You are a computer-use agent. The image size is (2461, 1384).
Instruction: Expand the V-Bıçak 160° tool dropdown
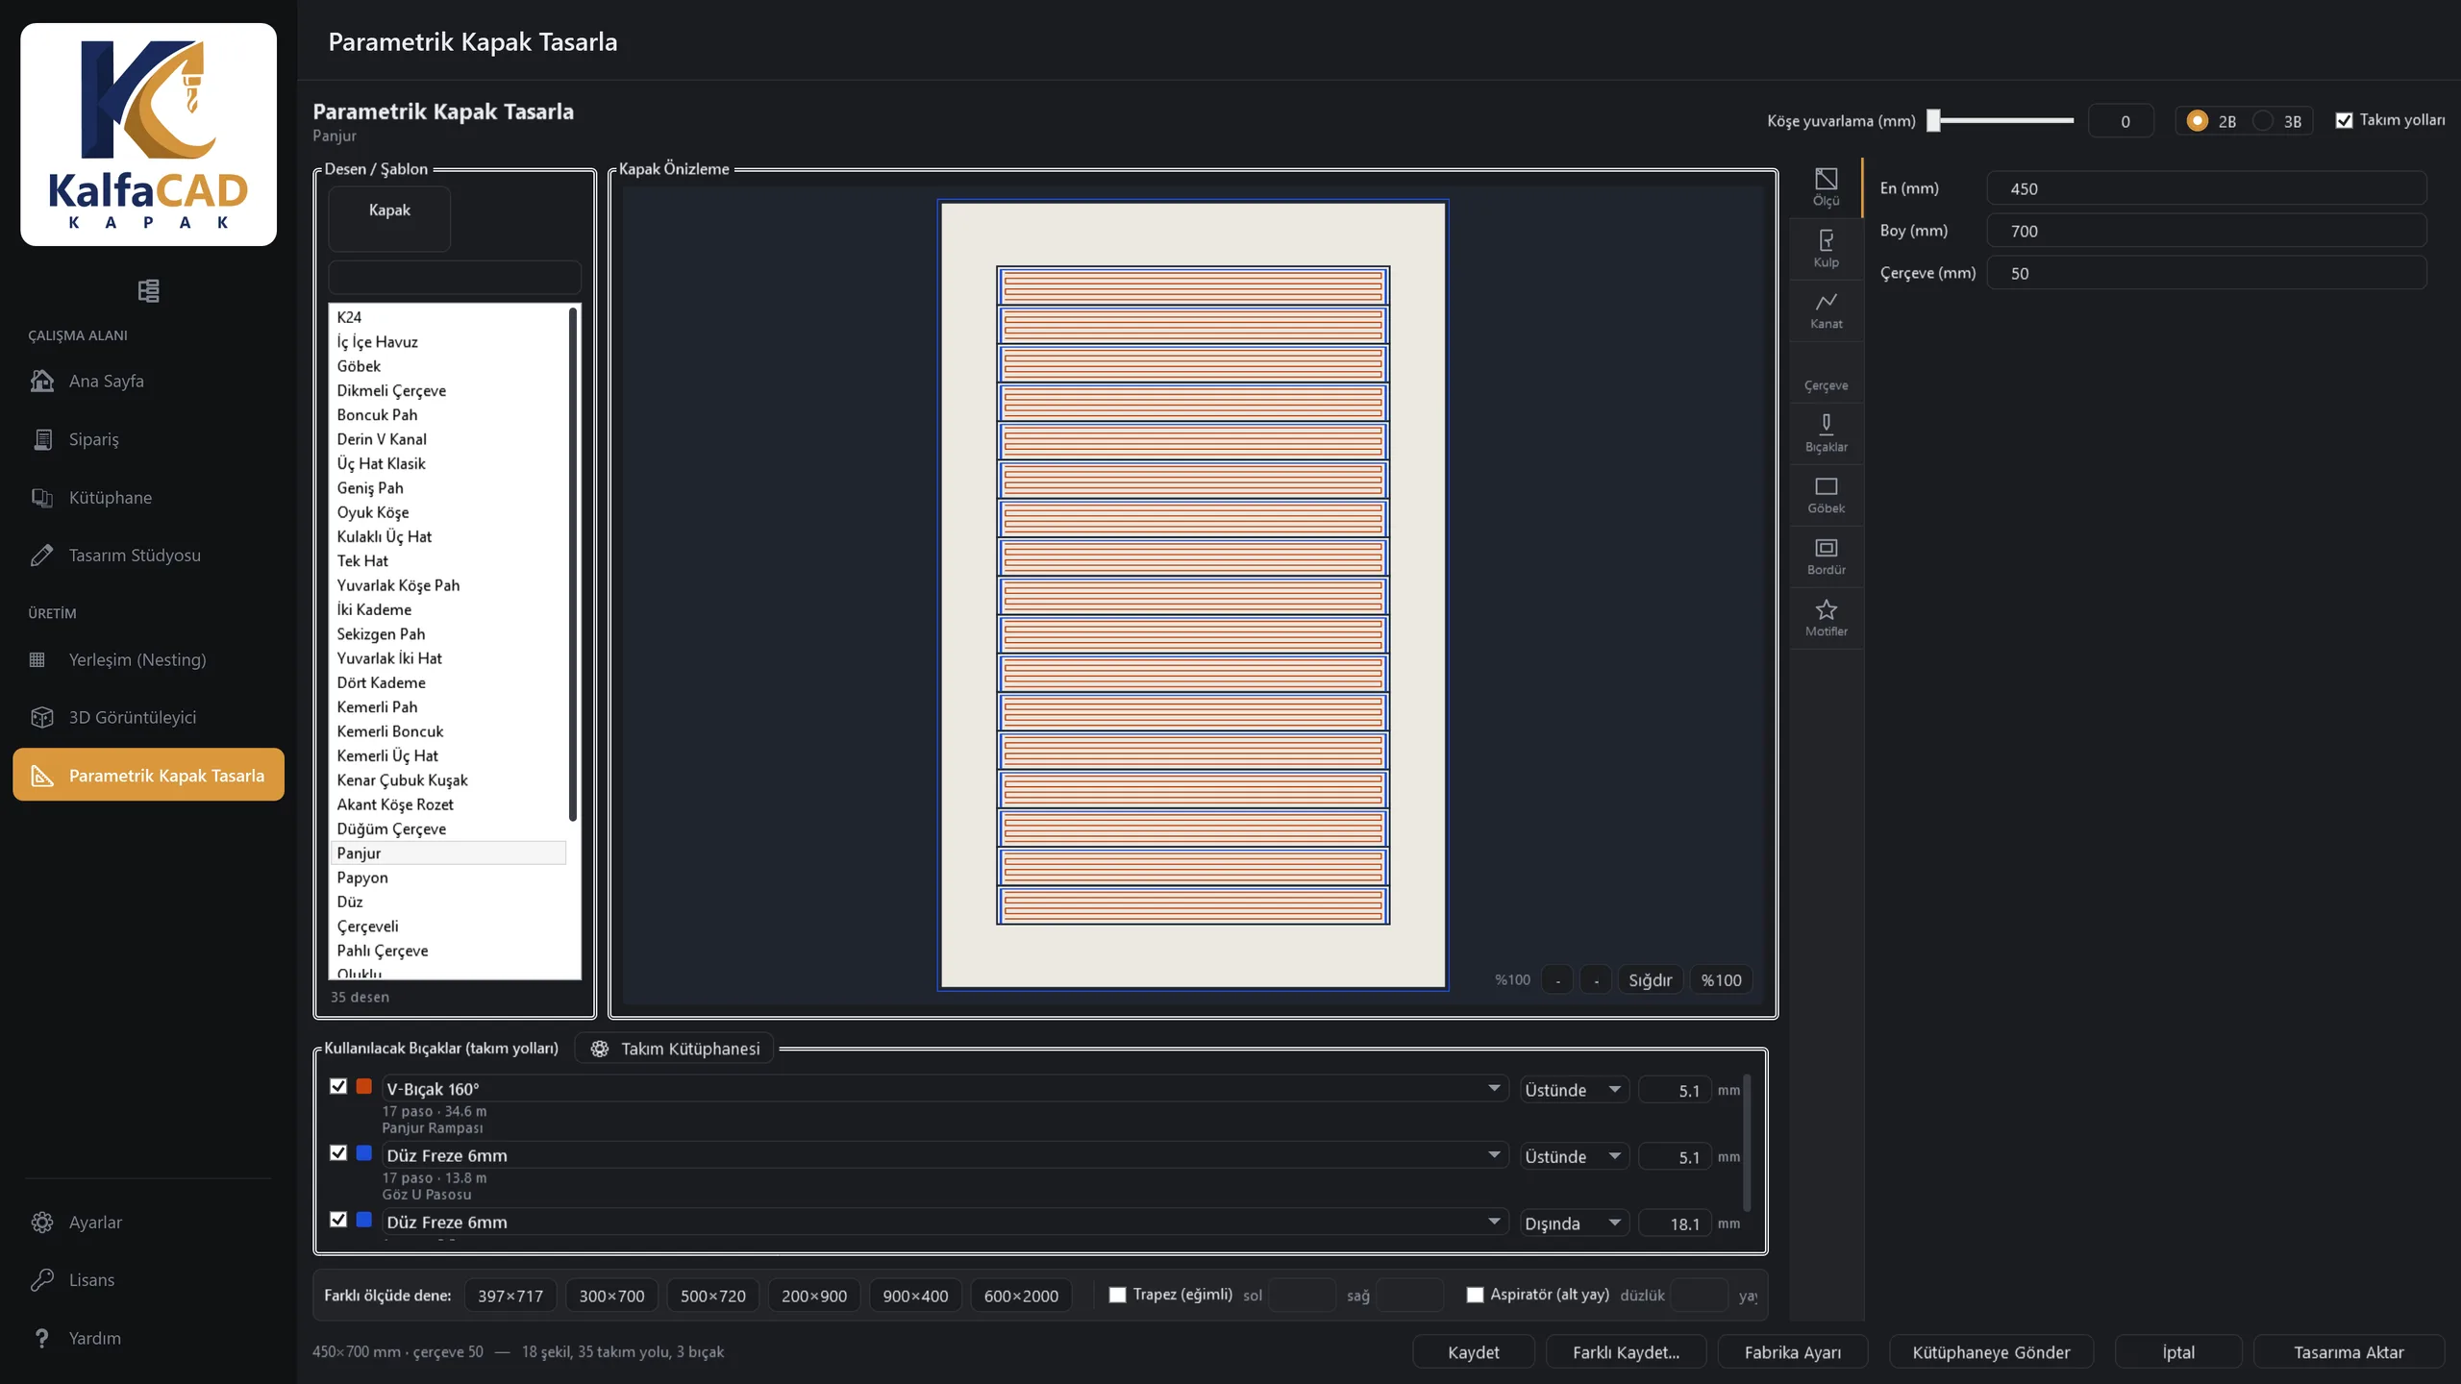(x=1494, y=1089)
